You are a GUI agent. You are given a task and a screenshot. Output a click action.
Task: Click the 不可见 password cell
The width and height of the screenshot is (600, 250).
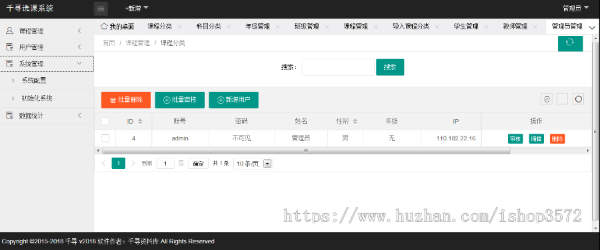click(x=241, y=138)
